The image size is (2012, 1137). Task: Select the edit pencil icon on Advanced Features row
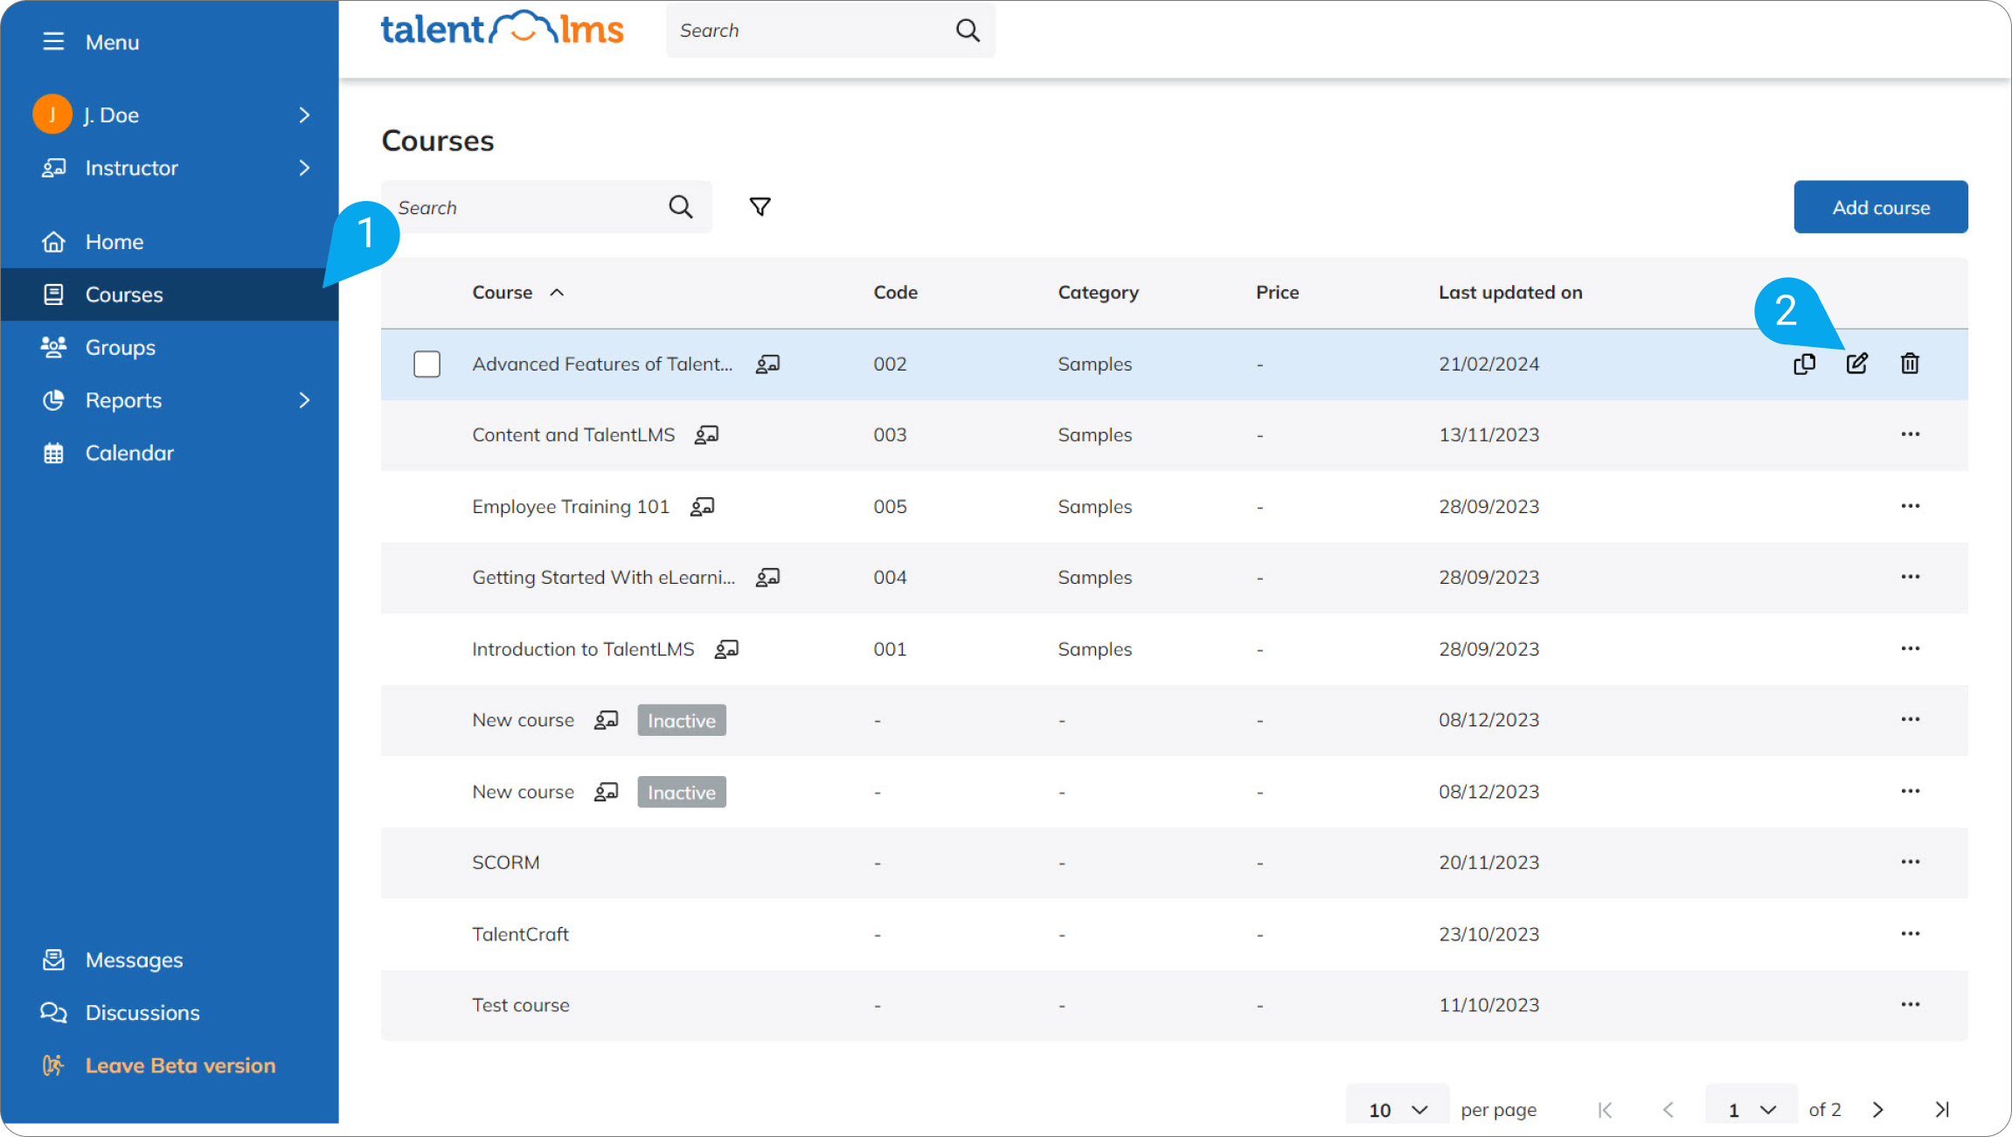[x=1856, y=364]
